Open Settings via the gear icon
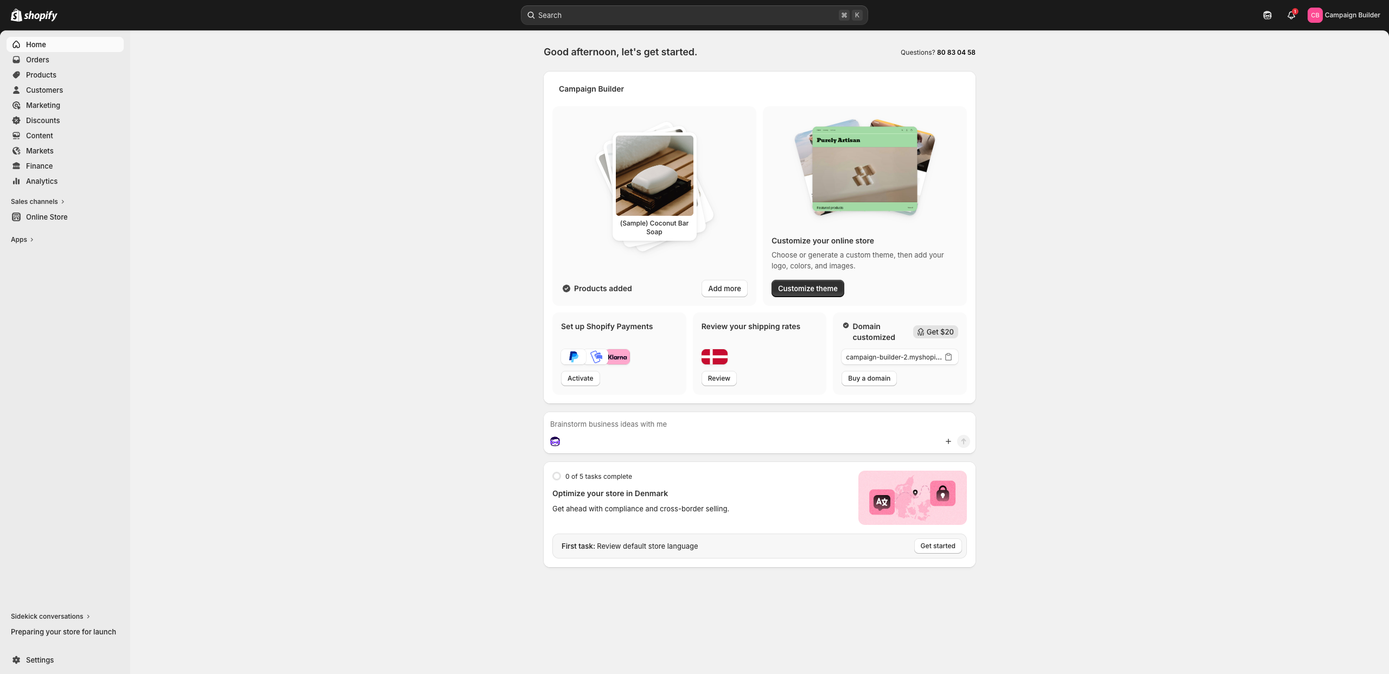Viewport: 1389px width, 674px height. pyautogui.click(x=16, y=660)
